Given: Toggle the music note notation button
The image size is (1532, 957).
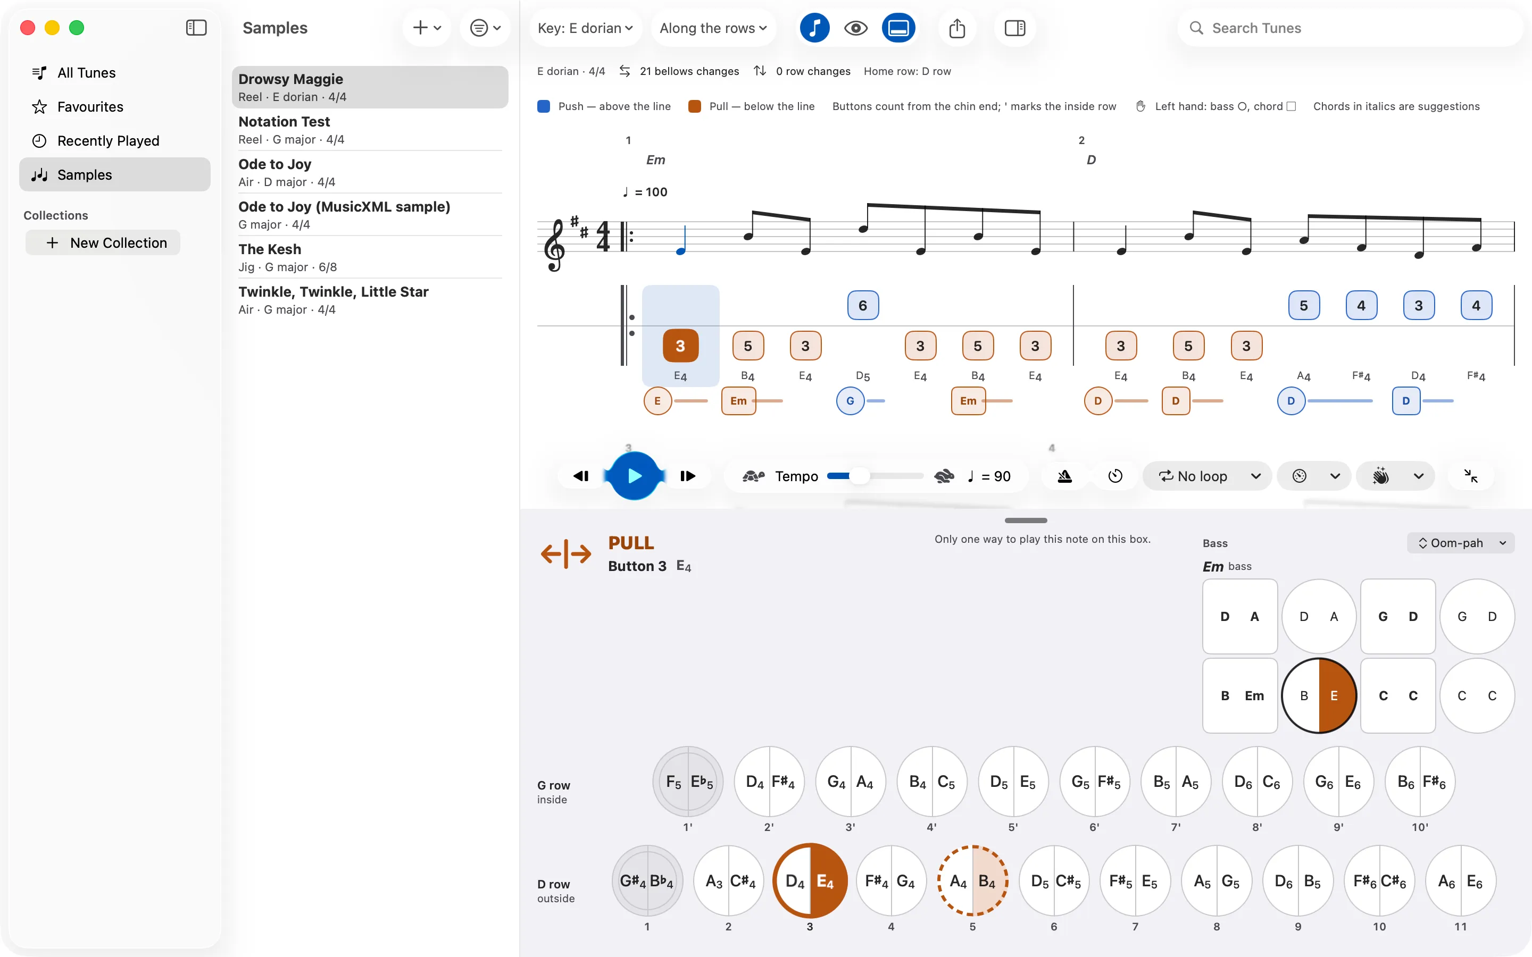Looking at the screenshot, I should 815,28.
